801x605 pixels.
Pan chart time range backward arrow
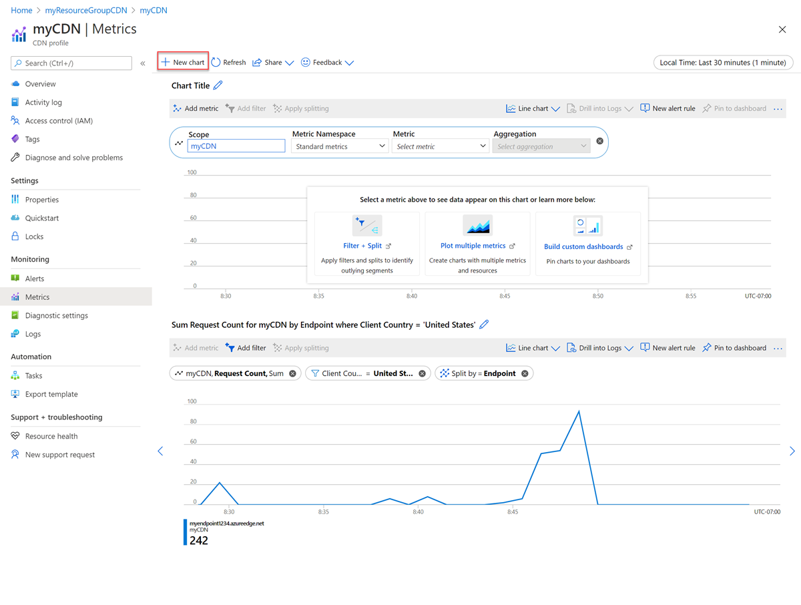pos(160,451)
